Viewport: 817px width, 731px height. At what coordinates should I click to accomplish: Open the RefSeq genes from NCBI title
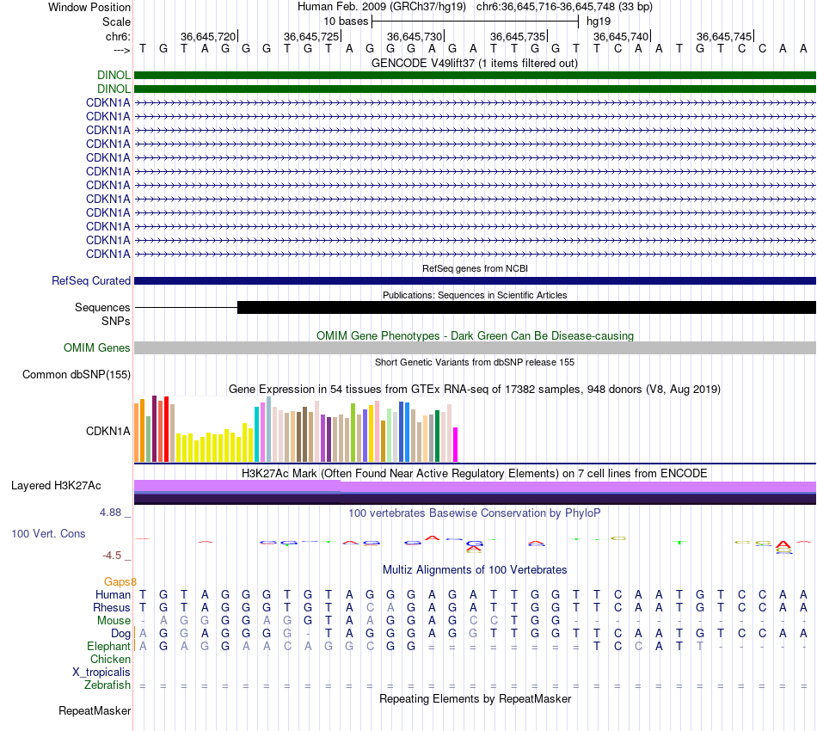[x=475, y=268]
